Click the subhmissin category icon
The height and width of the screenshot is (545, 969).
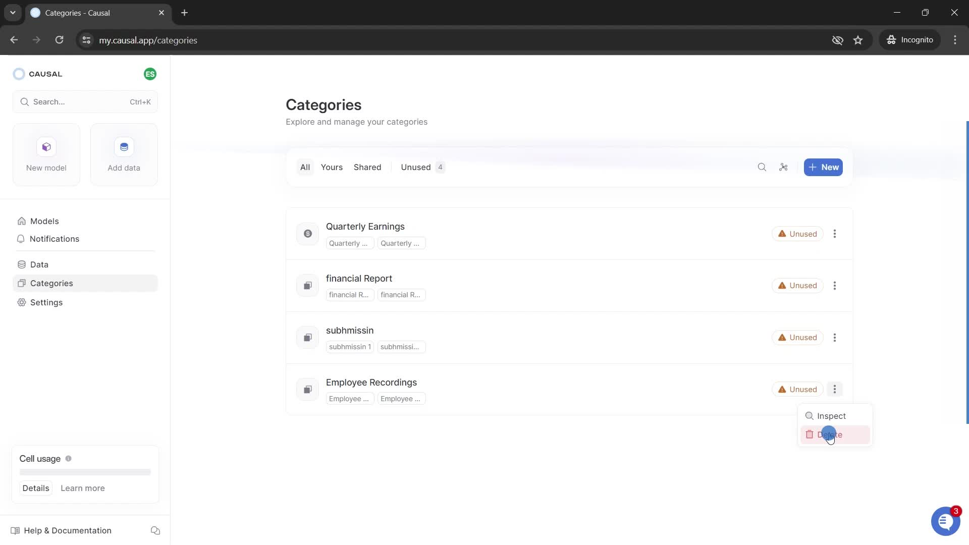click(x=307, y=338)
